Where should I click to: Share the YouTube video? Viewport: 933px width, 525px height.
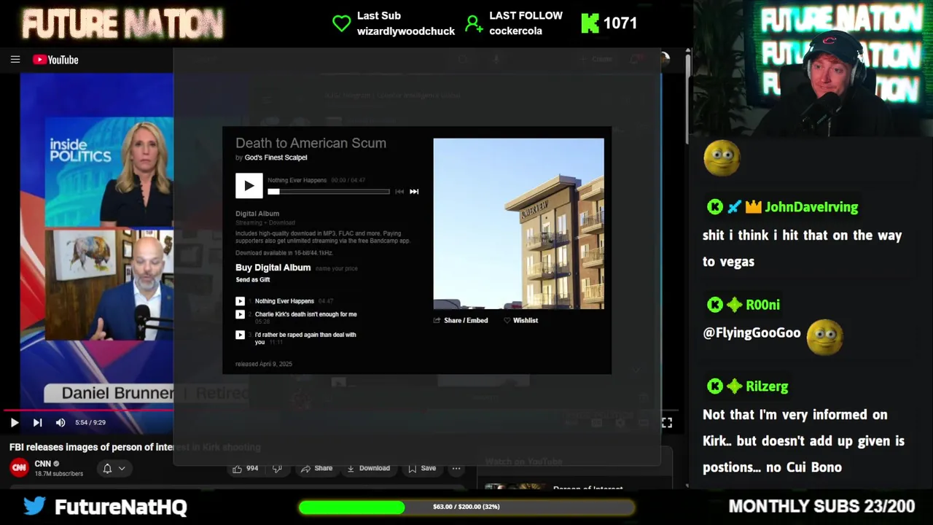click(317, 468)
